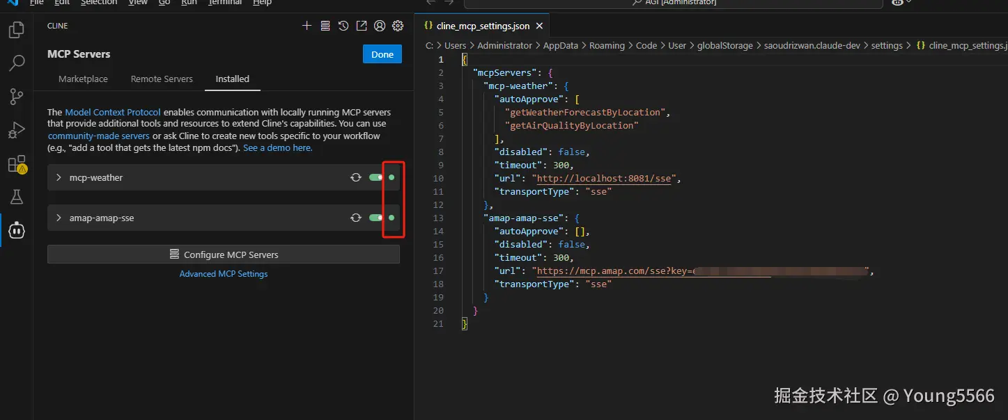Open the Explorer view in activity bar
Screen dimensions: 1008x420
pyautogui.click(x=16, y=31)
